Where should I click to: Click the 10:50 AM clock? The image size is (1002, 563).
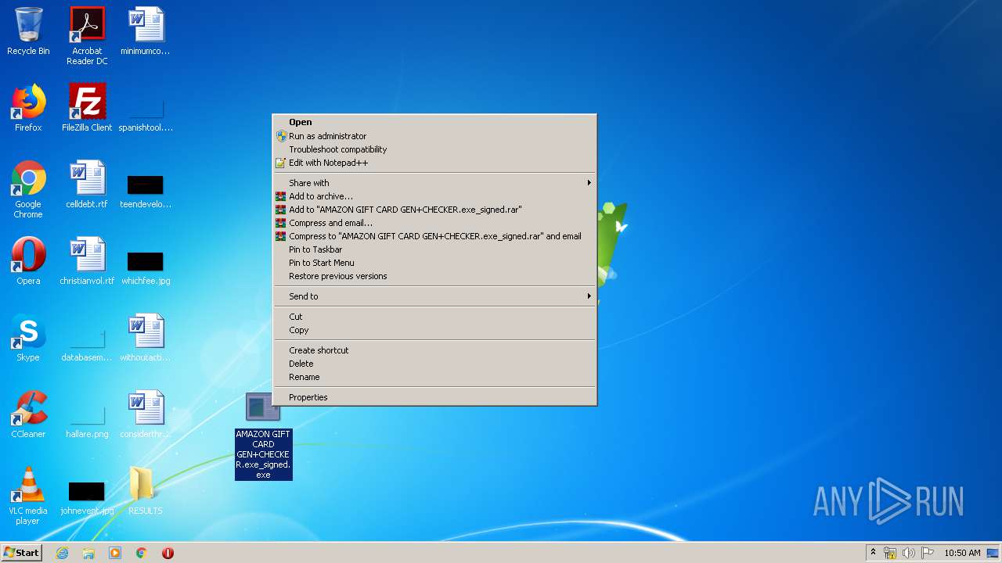click(x=962, y=553)
